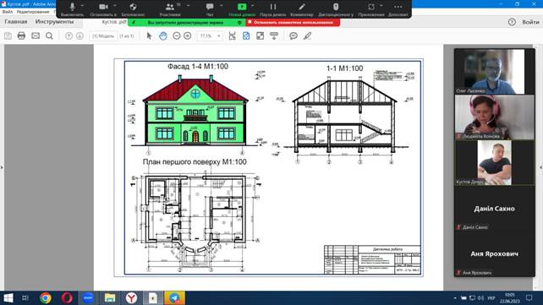Click the red stop sharing button
Image resolution: width=543 pixels, height=305 pixels.
(293, 23)
